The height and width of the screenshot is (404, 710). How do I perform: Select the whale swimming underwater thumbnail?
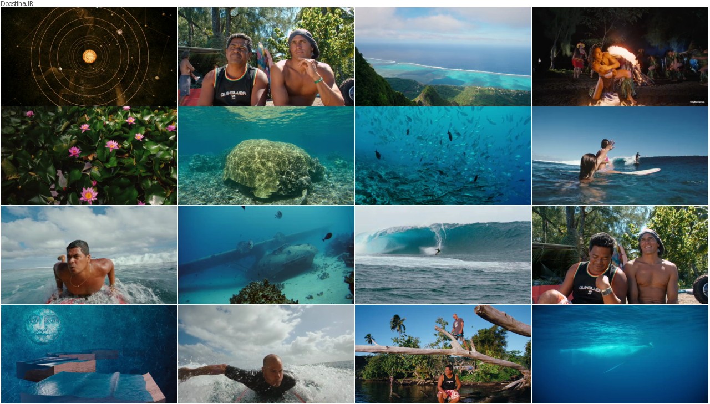point(620,354)
